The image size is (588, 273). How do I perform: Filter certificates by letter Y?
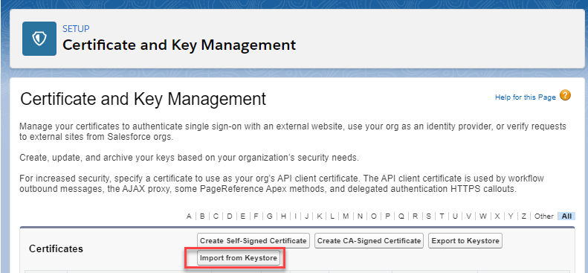point(511,216)
